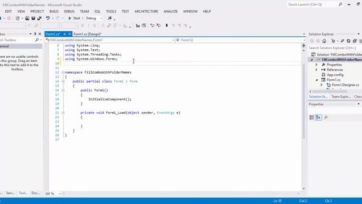Open the 100 % zoom combo box
The image size is (362, 204).
[53, 194]
